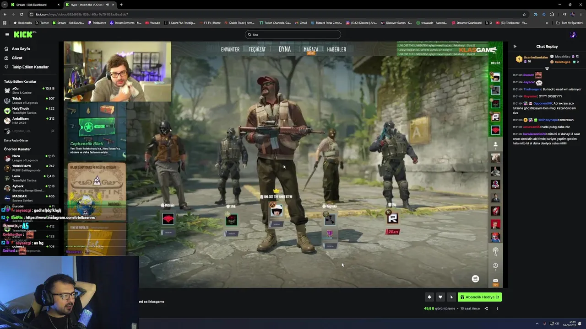Bookmark this page with star
Viewport: 586px width, 329px height.
click(524, 14)
